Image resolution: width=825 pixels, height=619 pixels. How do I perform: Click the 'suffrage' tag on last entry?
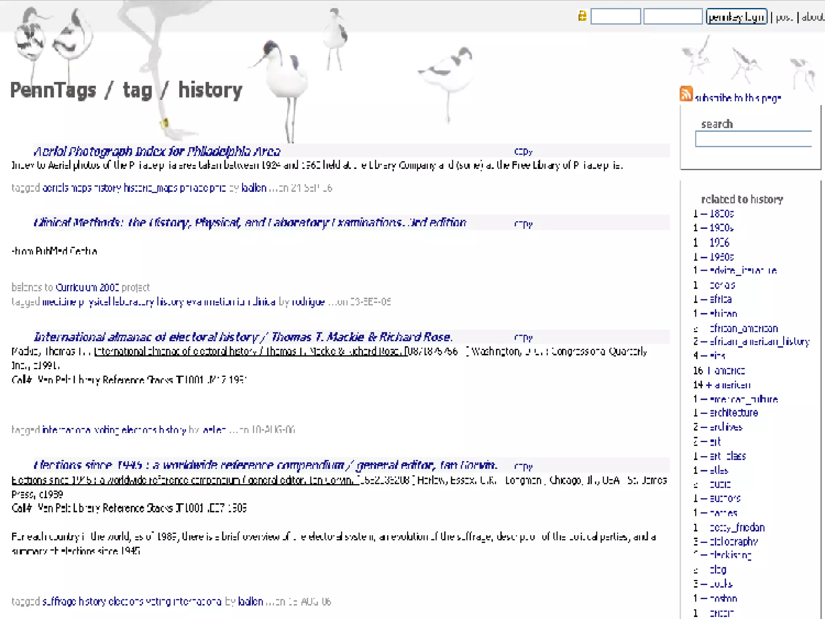click(x=59, y=602)
